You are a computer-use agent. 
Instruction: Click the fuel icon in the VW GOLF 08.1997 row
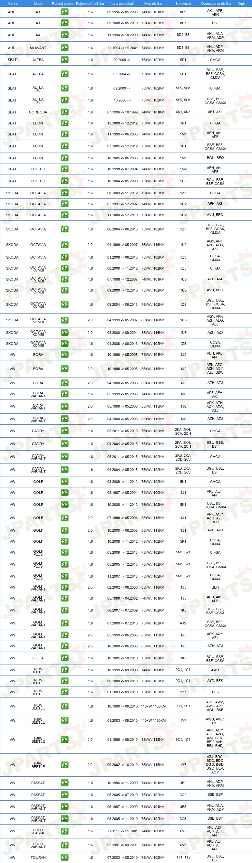[64, 493]
